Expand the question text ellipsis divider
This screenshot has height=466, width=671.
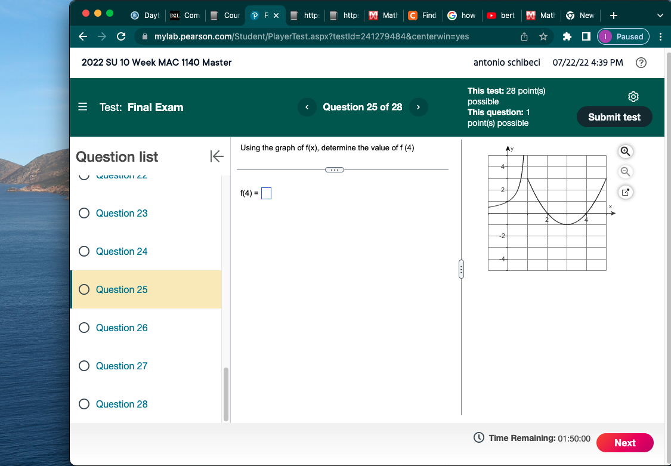334,169
